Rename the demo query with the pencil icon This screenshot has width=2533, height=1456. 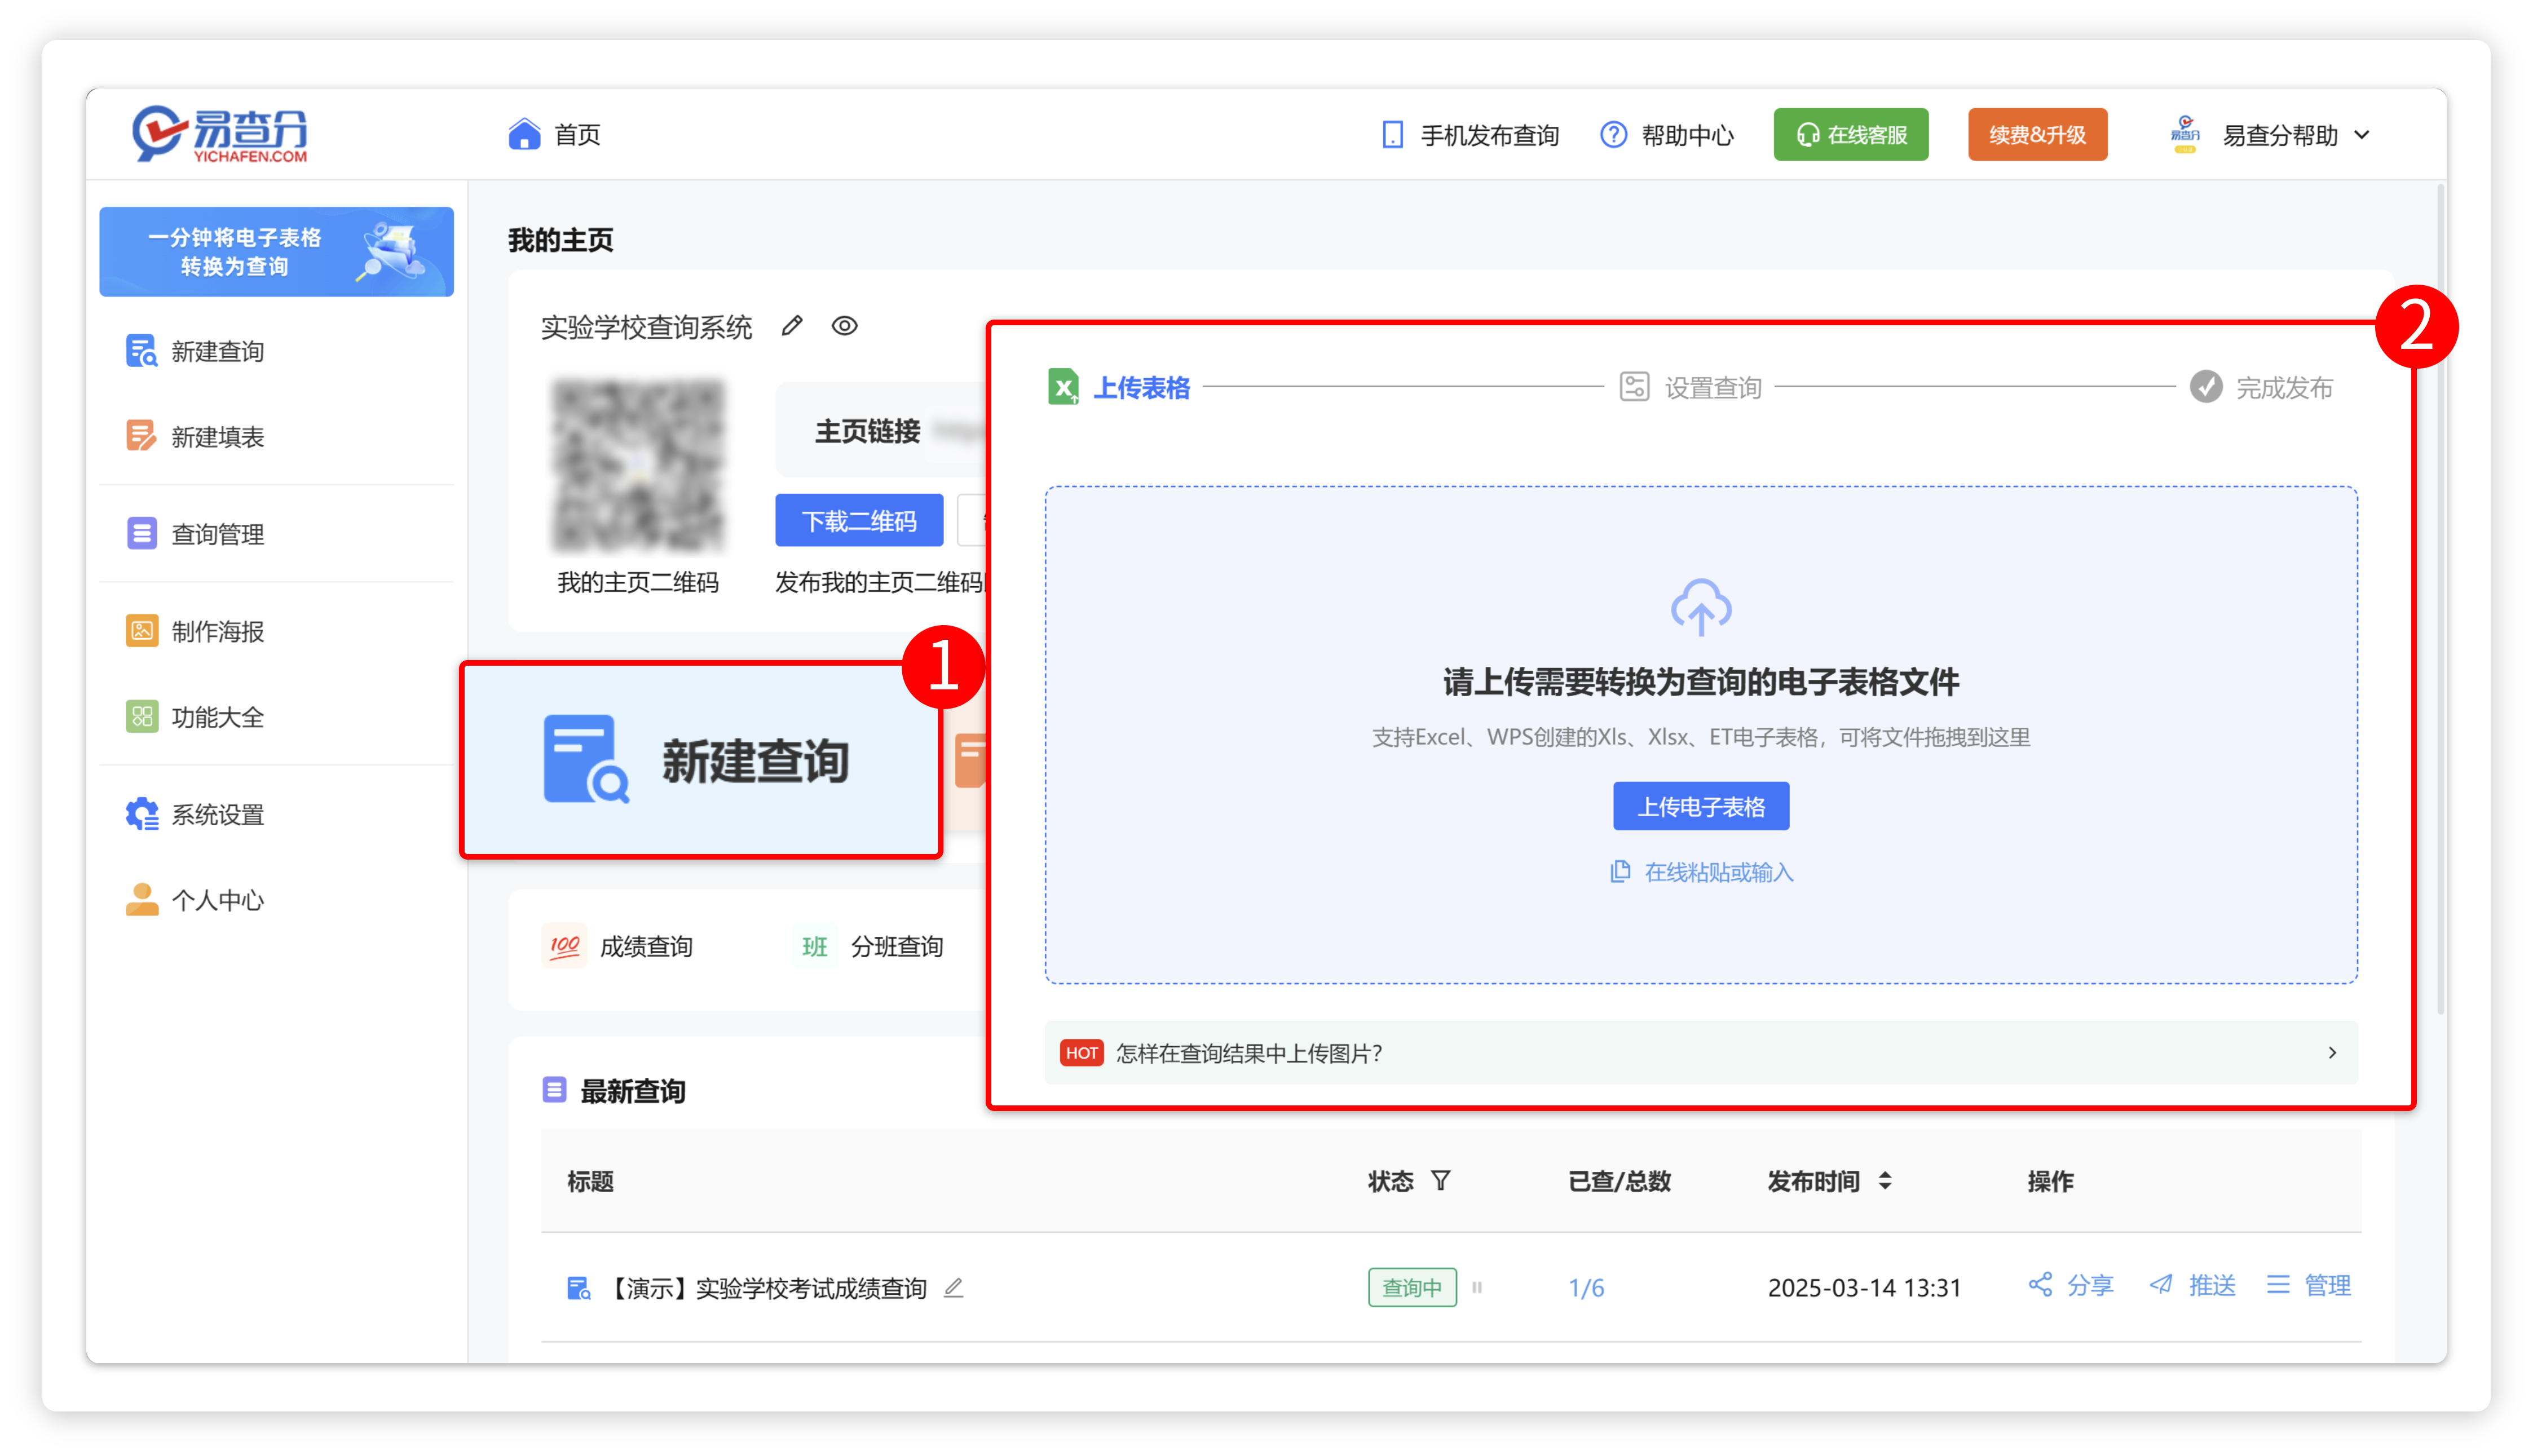(954, 1288)
